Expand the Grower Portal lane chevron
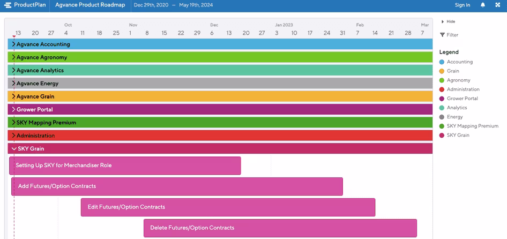The width and height of the screenshot is (507, 239). [13, 109]
